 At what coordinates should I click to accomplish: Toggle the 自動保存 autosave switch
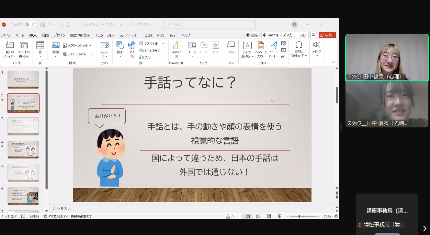point(31,25)
